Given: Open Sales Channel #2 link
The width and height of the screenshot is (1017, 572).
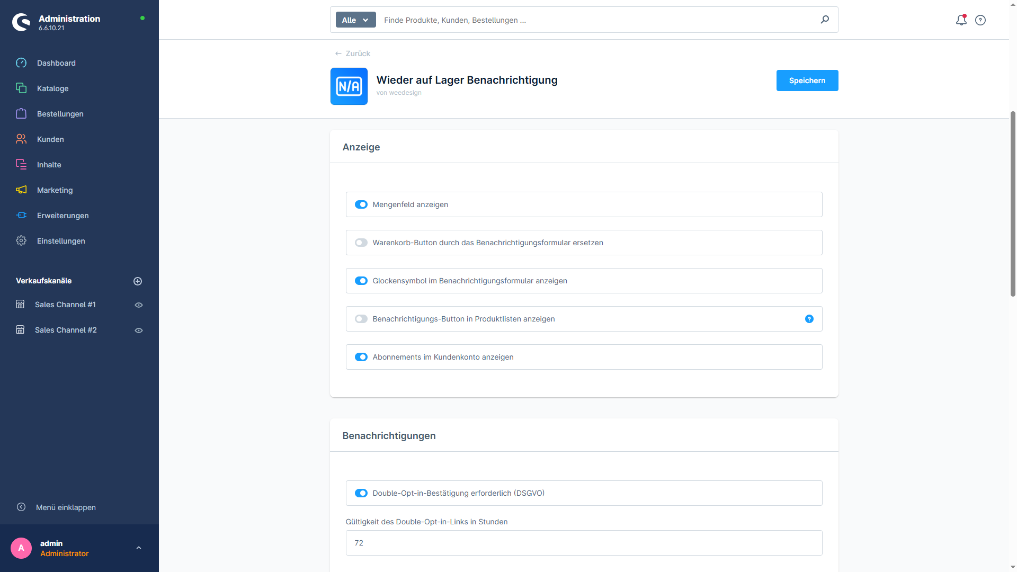Looking at the screenshot, I should coord(66,330).
